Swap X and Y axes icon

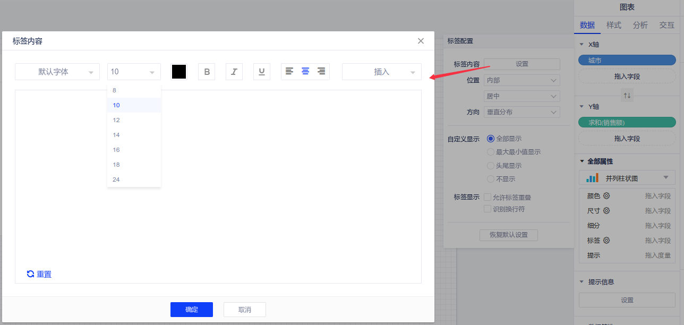(x=627, y=96)
